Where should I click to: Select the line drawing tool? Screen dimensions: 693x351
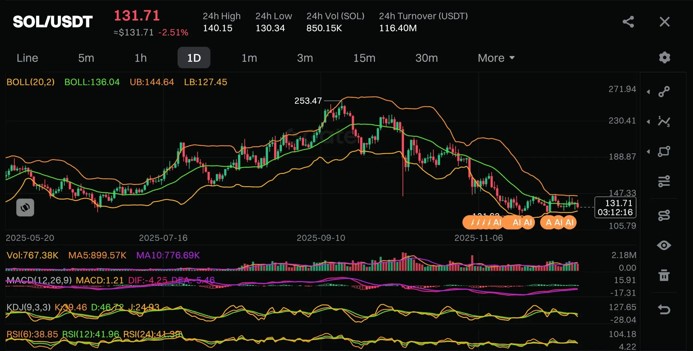[664, 92]
